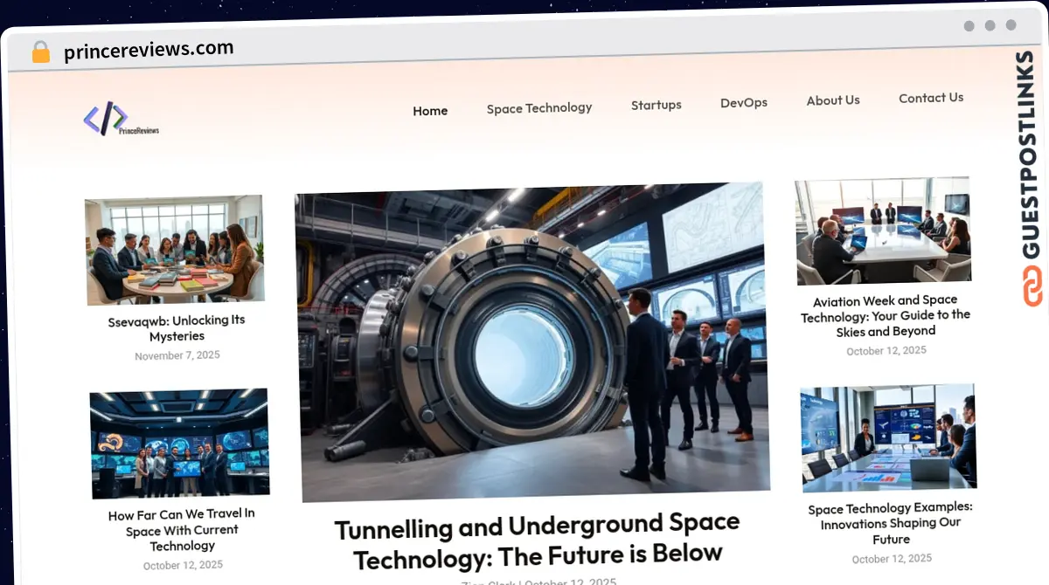The height and width of the screenshot is (585, 1049).
Task: Click princereviews.com in the address bar
Action: (149, 50)
